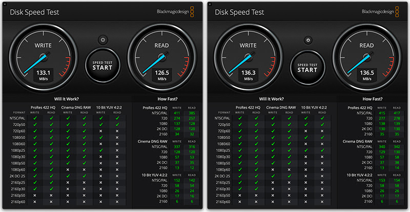Click the READ gauge showing 126.5 MB/s
The height and width of the screenshot is (212, 410).
click(161, 57)
